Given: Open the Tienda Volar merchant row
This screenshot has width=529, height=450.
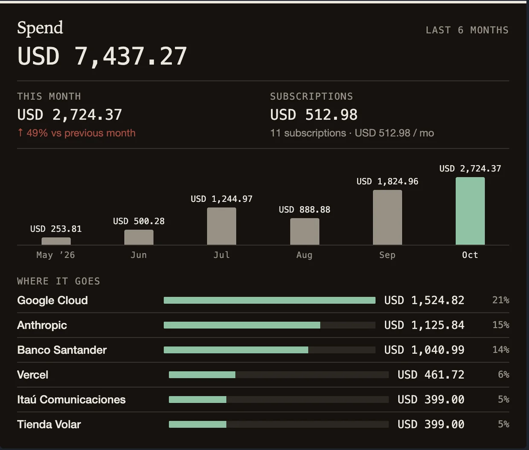Looking at the screenshot, I should point(263,424).
